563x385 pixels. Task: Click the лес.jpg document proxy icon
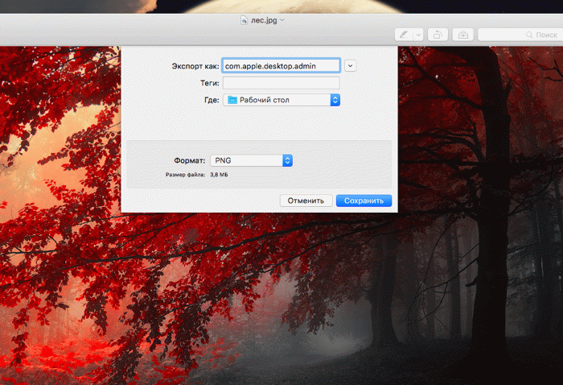tap(245, 20)
